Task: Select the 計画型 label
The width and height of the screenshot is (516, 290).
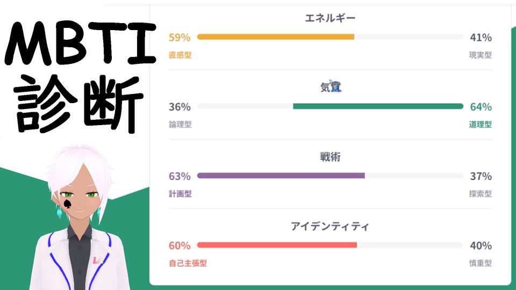Action: click(x=180, y=193)
